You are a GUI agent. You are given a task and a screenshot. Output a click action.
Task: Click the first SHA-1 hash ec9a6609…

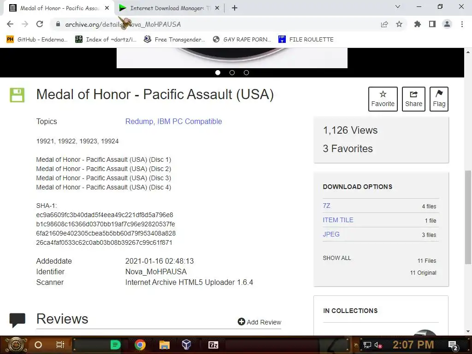click(105, 215)
